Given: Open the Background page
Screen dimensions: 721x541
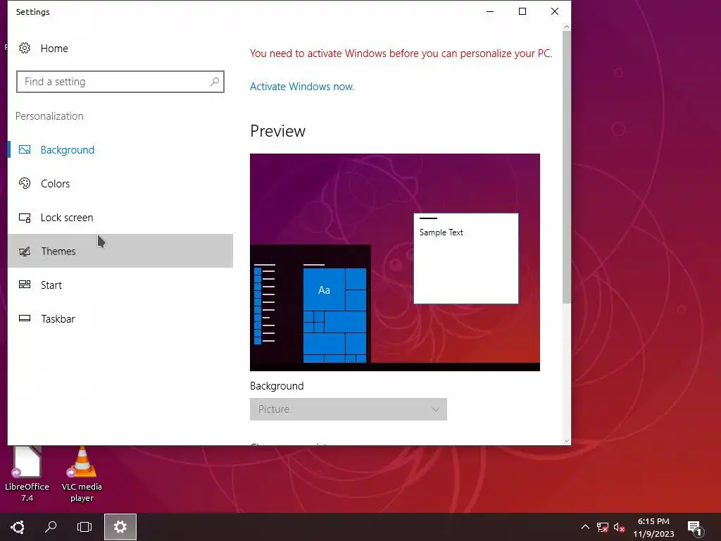Looking at the screenshot, I should tap(120, 149).
